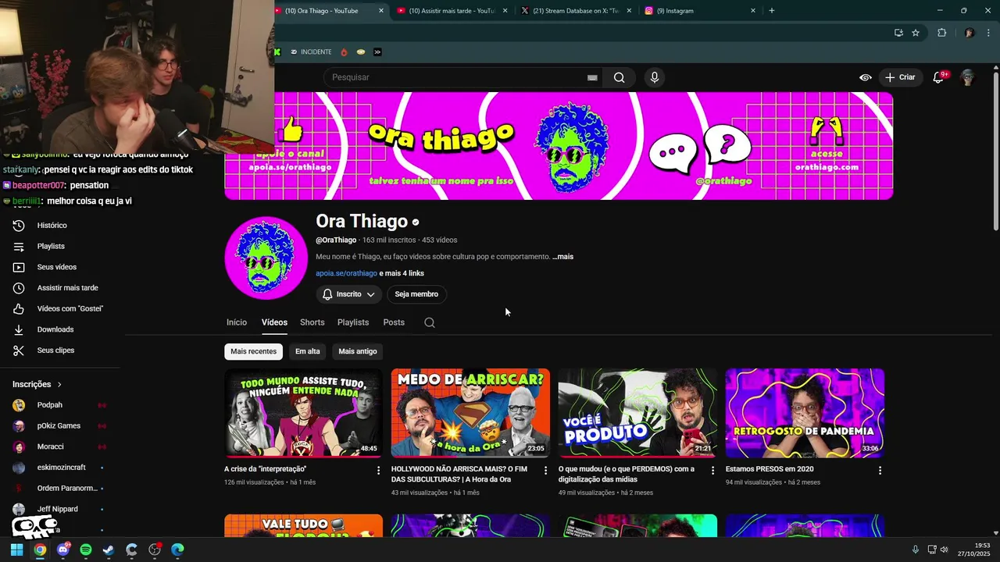Open pOkiz Games subscription channel
The width and height of the screenshot is (1000, 562).
[59, 426]
